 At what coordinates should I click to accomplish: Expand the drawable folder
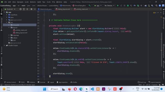(x=9, y=25)
